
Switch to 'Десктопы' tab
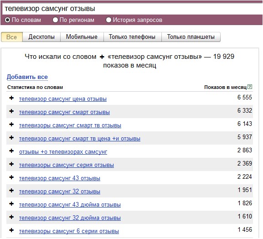pos(41,37)
